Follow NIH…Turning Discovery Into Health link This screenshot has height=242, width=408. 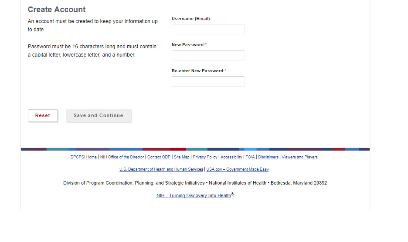pyautogui.click(x=195, y=195)
